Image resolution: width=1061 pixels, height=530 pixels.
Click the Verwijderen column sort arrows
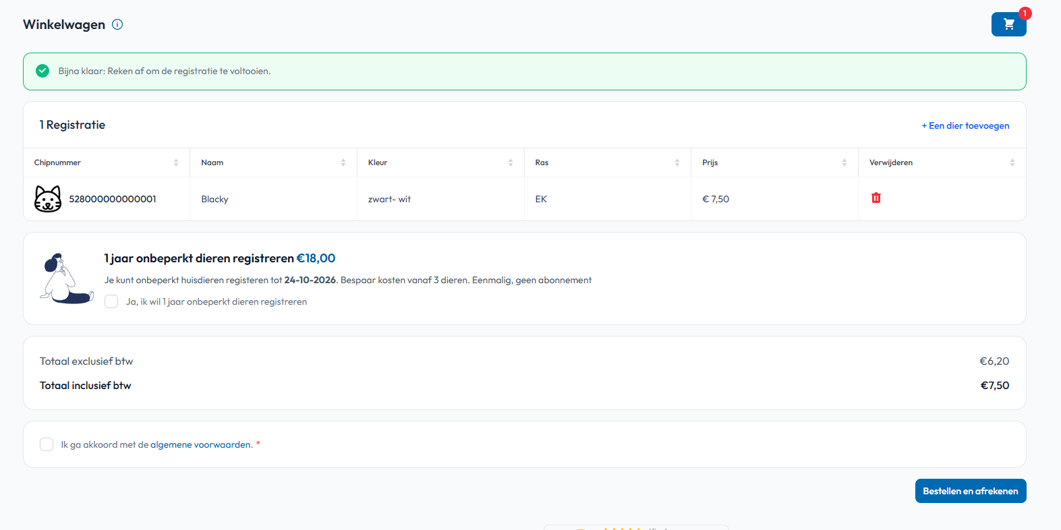click(1012, 163)
